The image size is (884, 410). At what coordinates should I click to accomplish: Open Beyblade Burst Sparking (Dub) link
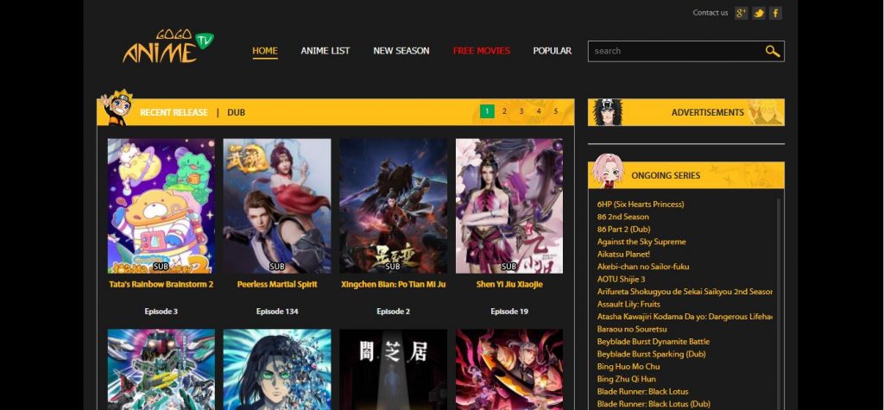651,354
